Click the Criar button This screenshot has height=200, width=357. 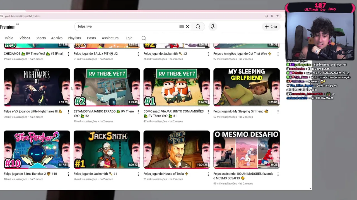click(271, 27)
